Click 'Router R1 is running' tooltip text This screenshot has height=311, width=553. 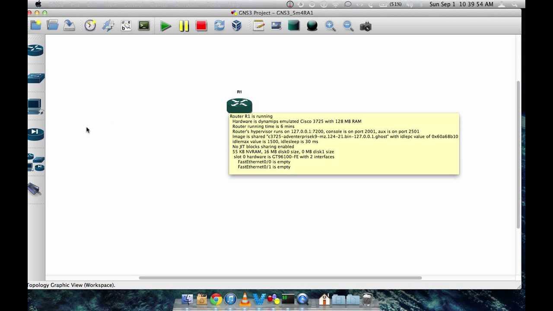point(251,116)
